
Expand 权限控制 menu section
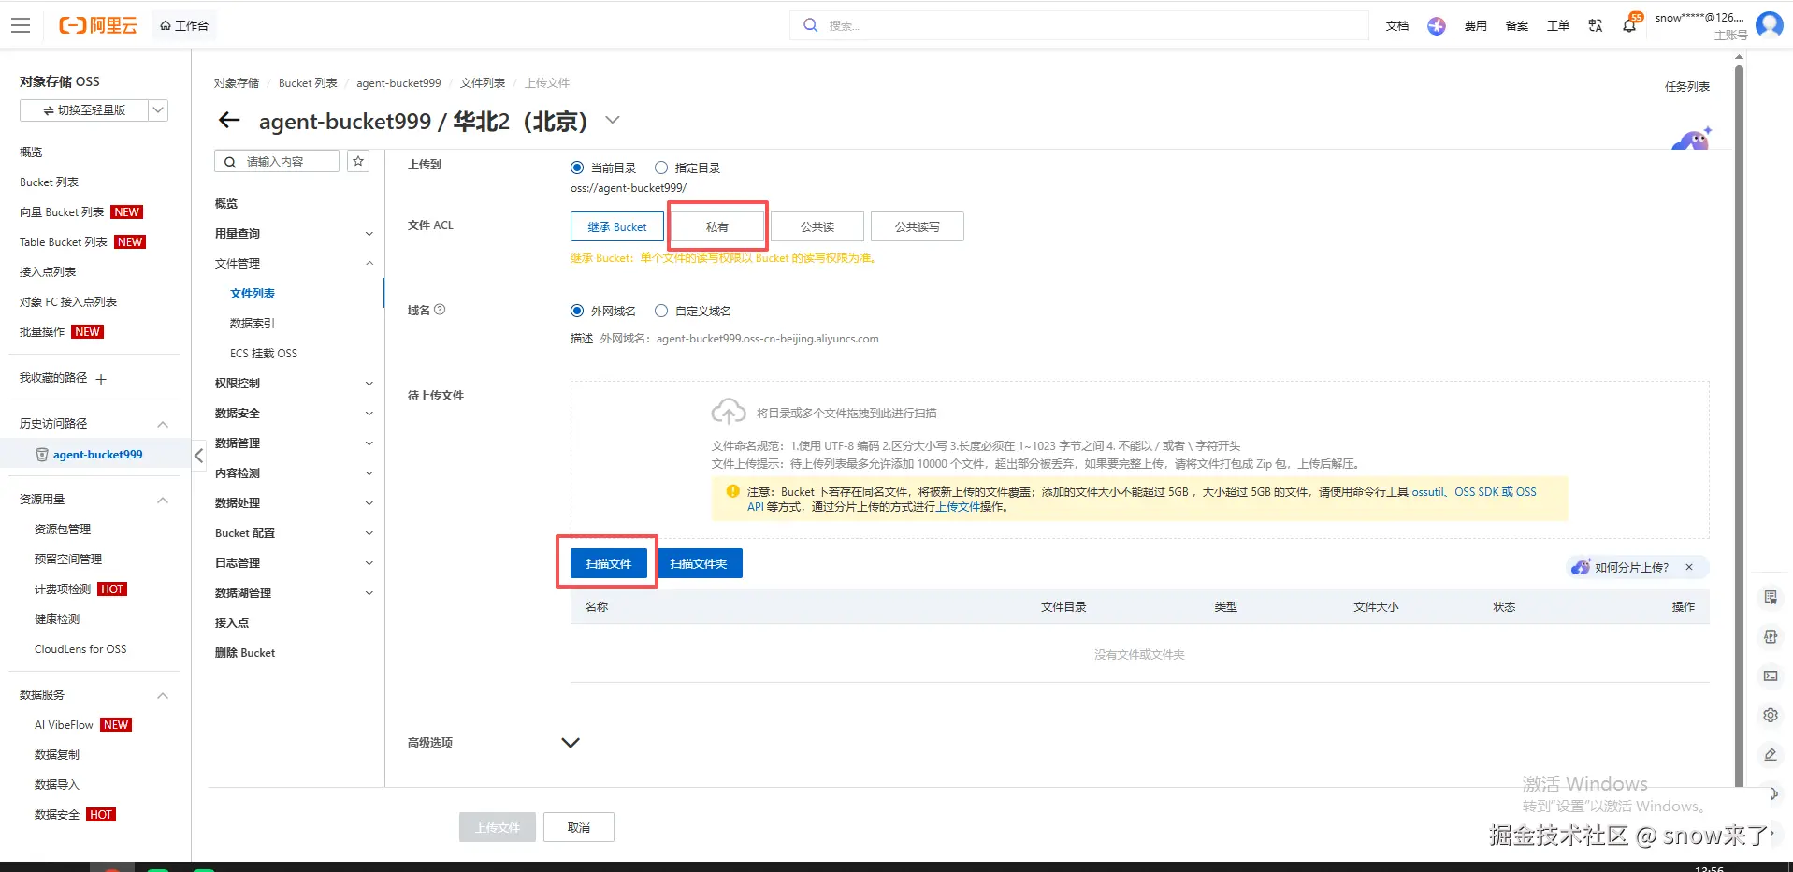coord(295,384)
